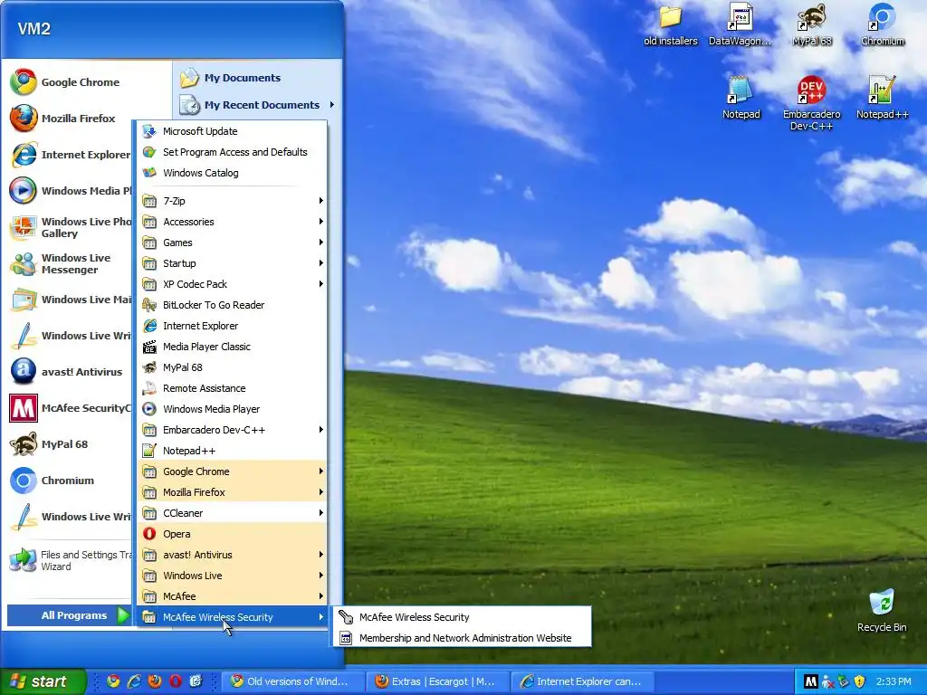Open Internet Explorer pinned Start item
Image resolution: width=927 pixels, height=695 pixels.
click(x=70, y=155)
